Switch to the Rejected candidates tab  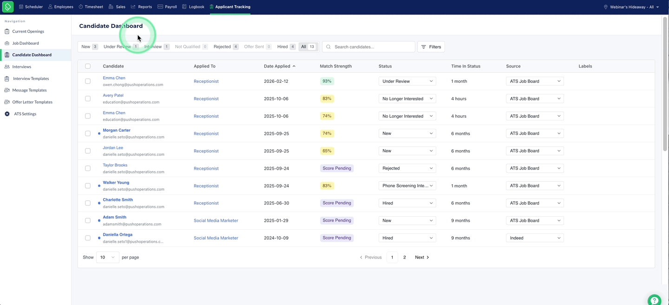[x=226, y=46]
